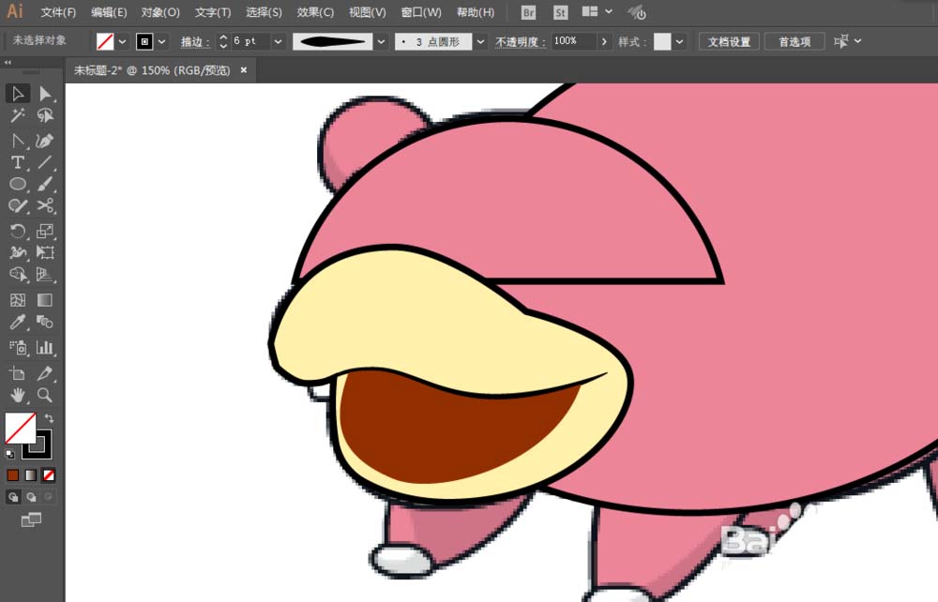Open the stroke weight dropdown next to 6 pt

pyautogui.click(x=279, y=41)
